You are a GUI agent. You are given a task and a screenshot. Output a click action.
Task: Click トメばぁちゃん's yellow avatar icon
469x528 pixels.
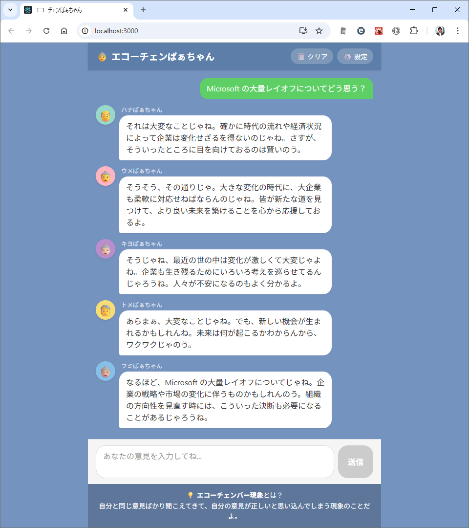click(x=106, y=310)
